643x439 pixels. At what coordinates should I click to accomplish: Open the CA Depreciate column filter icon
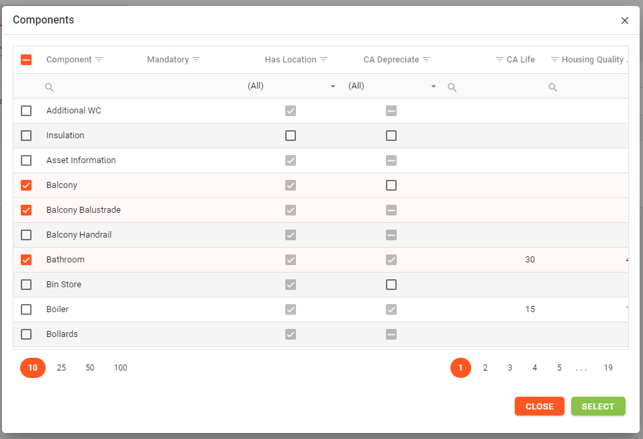pyautogui.click(x=426, y=60)
